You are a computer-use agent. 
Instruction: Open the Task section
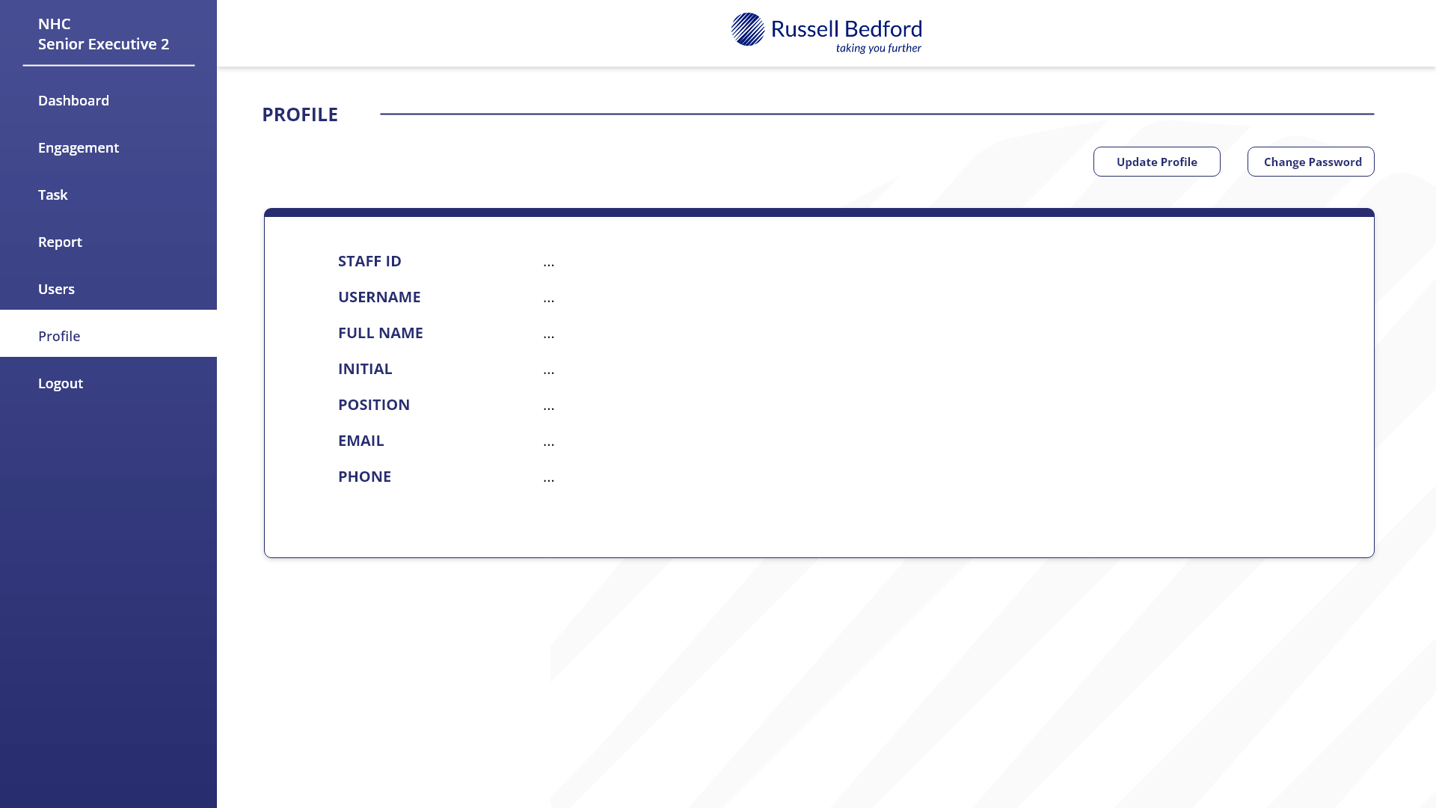[x=52, y=195]
